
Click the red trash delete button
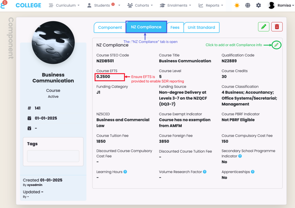pos(277,27)
